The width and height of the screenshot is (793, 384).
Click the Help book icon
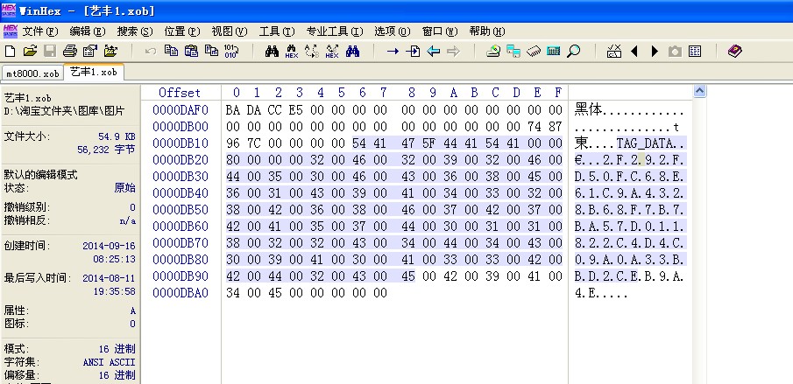[734, 52]
